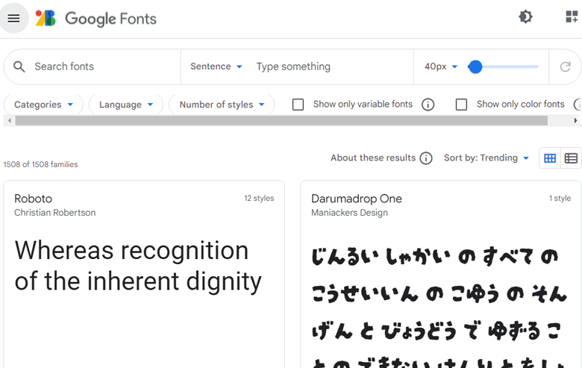Click the Google Fonts logo
This screenshot has height=368, width=582.
(x=96, y=18)
